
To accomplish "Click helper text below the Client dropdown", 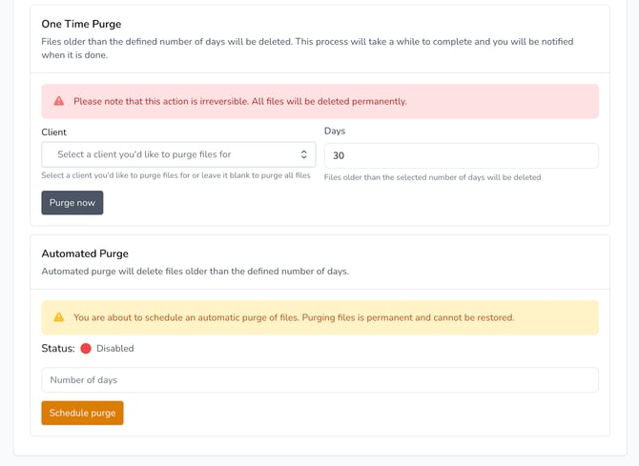I will point(176,175).
